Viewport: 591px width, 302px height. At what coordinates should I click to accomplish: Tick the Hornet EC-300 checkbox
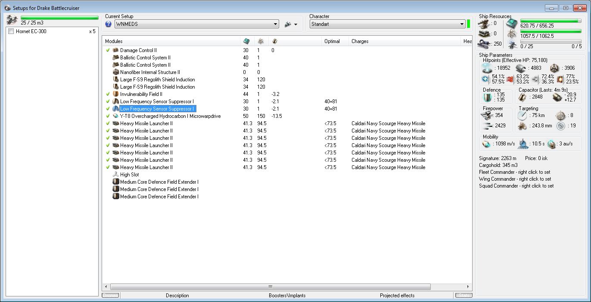click(x=11, y=31)
